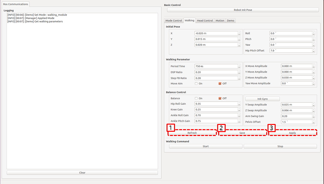Click the Ankle Pitch Gain 0.75 field
This screenshot has height=184, width=324.
tap(216, 121)
